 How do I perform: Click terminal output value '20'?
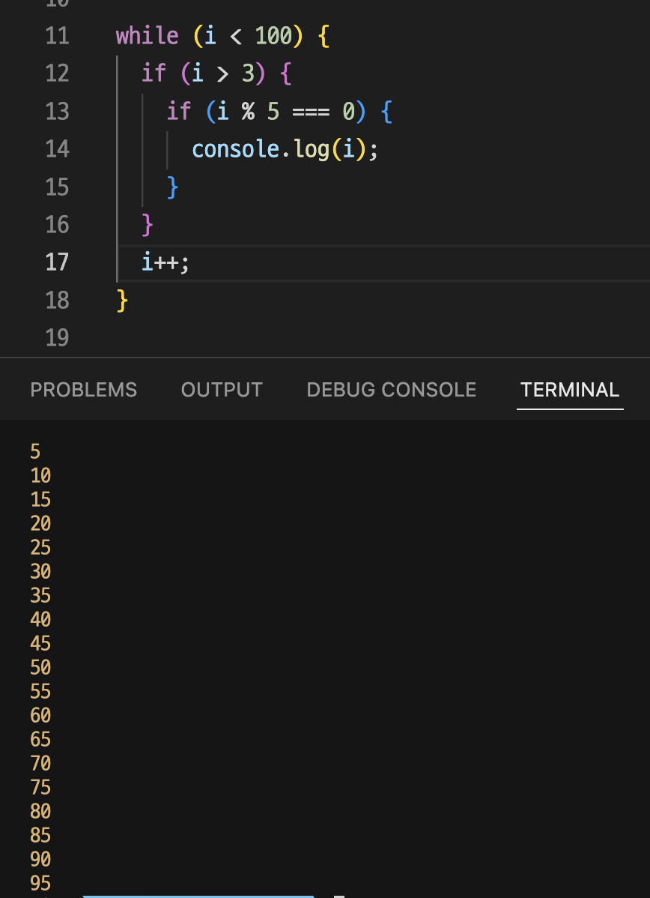pyautogui.click(x=40, y=524)
